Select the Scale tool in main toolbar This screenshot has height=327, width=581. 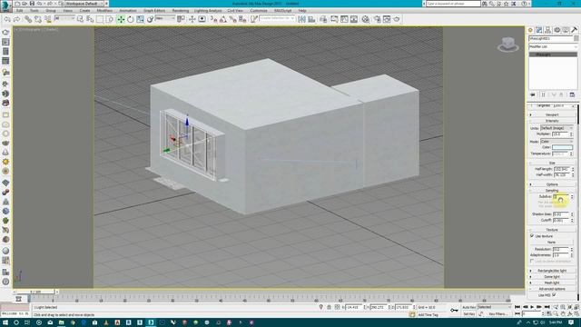140,19
